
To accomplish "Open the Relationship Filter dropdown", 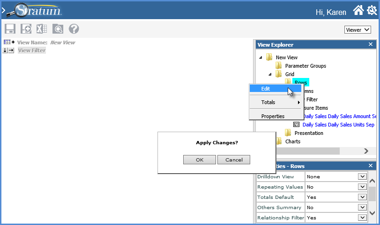I will 362,218.
